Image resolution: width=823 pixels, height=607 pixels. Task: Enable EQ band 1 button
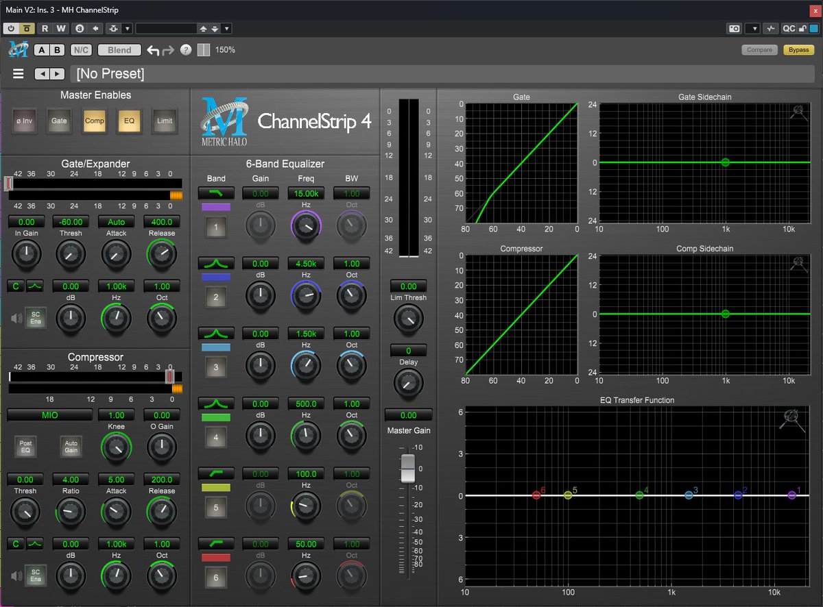tap(216, 227)
